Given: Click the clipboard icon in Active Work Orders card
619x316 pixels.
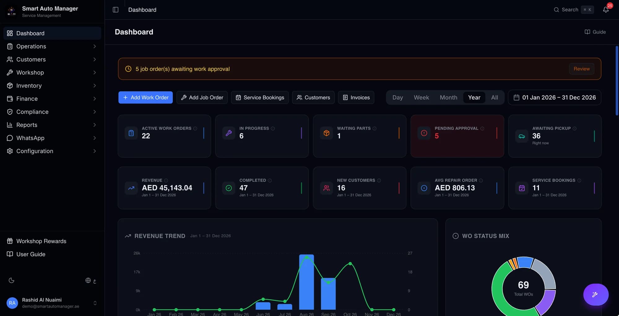Looking at the screenshot, I should [131, 133].
